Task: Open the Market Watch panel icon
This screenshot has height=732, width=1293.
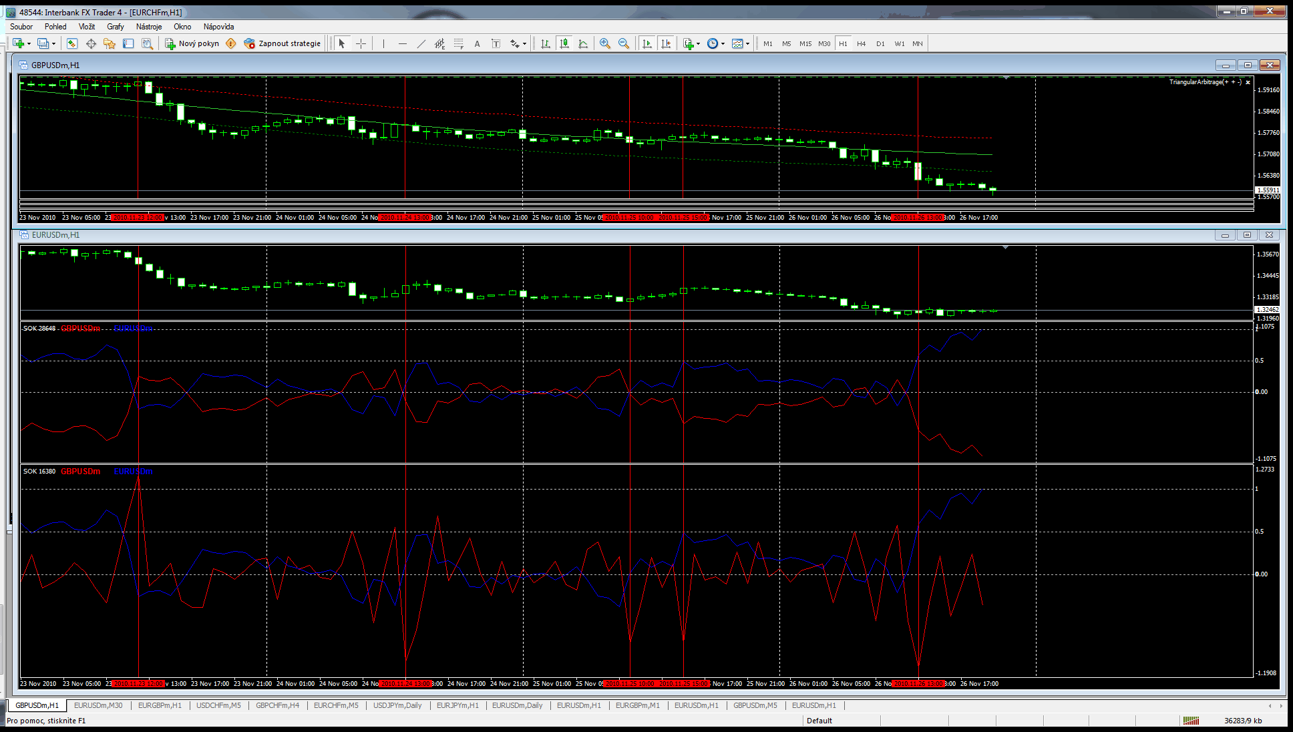Action: click(72, 43)
